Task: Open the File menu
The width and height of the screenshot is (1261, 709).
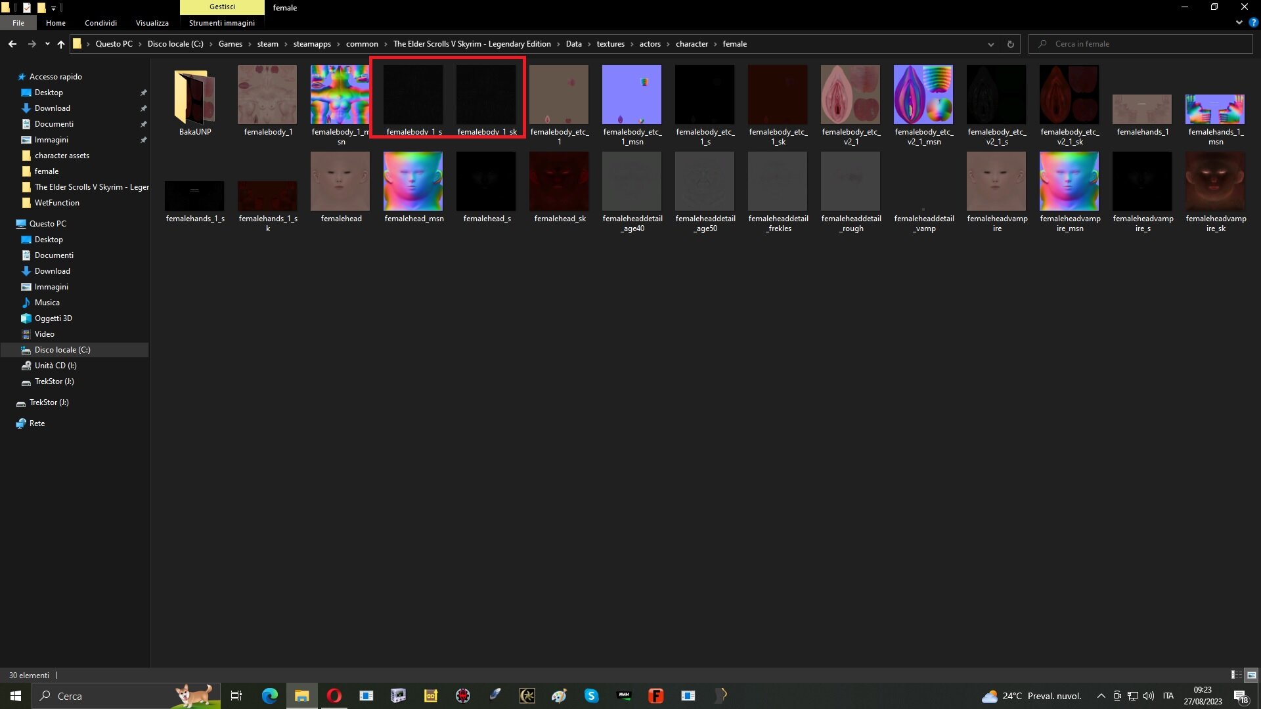Action: (x=18, y=23)
